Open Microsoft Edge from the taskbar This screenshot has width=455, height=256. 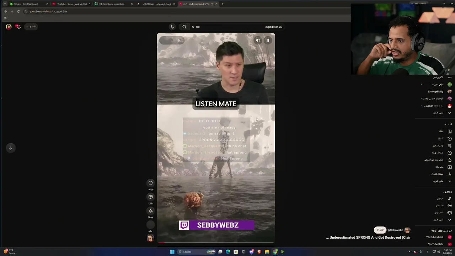click(228, 252)
